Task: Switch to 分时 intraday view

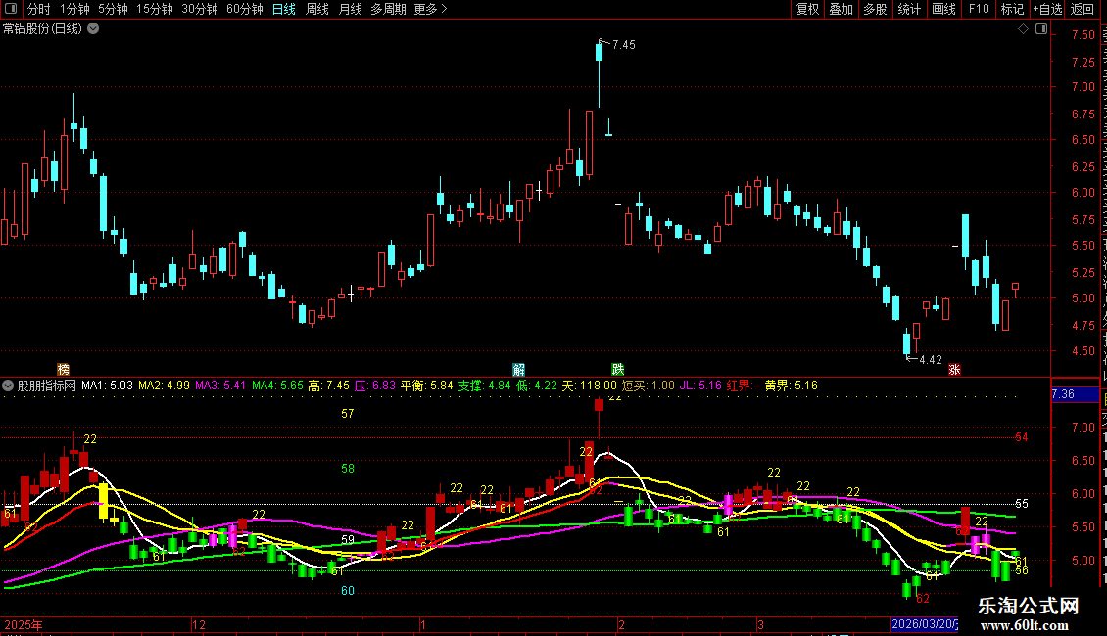Action: click(x=39, y=9)
